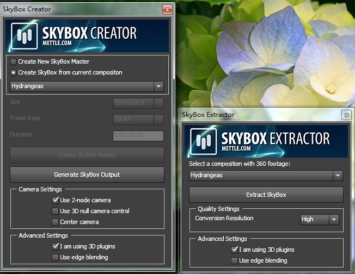This screenshot has height=274, width=355.
Task: Click the SkyBox Extractor banner image
Action: pos(266,141)
